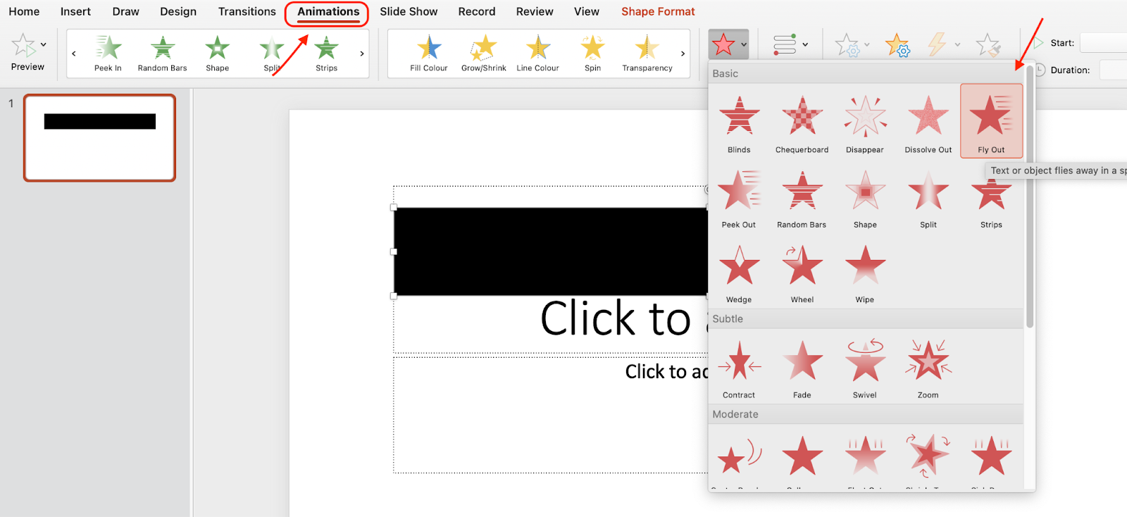Select the Transparency emphasis effect
The image size is (1127, 517).
tap(647, 54)
